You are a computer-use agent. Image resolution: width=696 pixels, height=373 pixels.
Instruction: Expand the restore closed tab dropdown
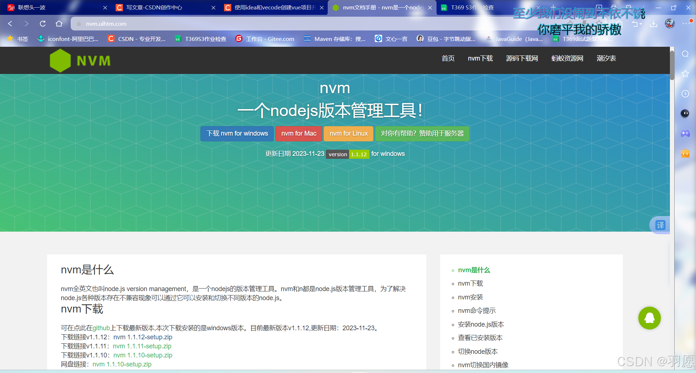[x=641, y=24]
